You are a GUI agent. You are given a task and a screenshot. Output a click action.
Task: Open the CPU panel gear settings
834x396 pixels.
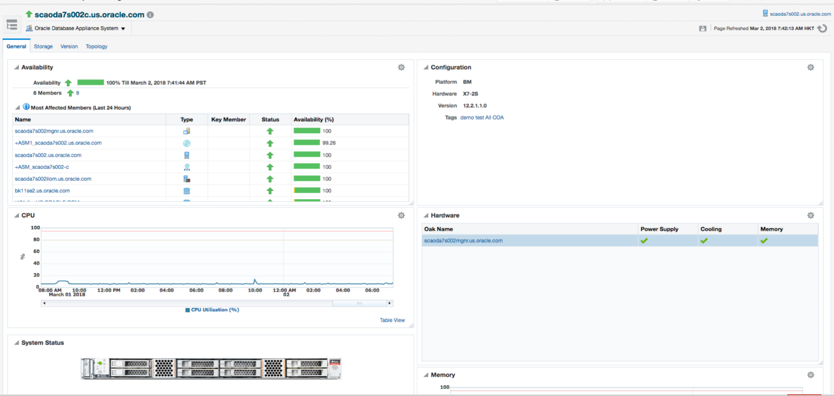(401, 216)
